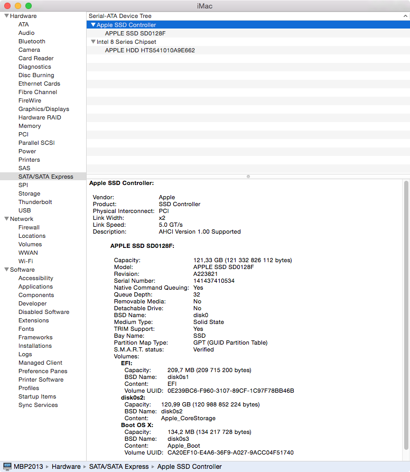The width and height of the screenshot is (410, 472).
Task: Collapse the Apple SSD Controller disclosure triangle
Action: pyautogui.click(x=93, y=25)
